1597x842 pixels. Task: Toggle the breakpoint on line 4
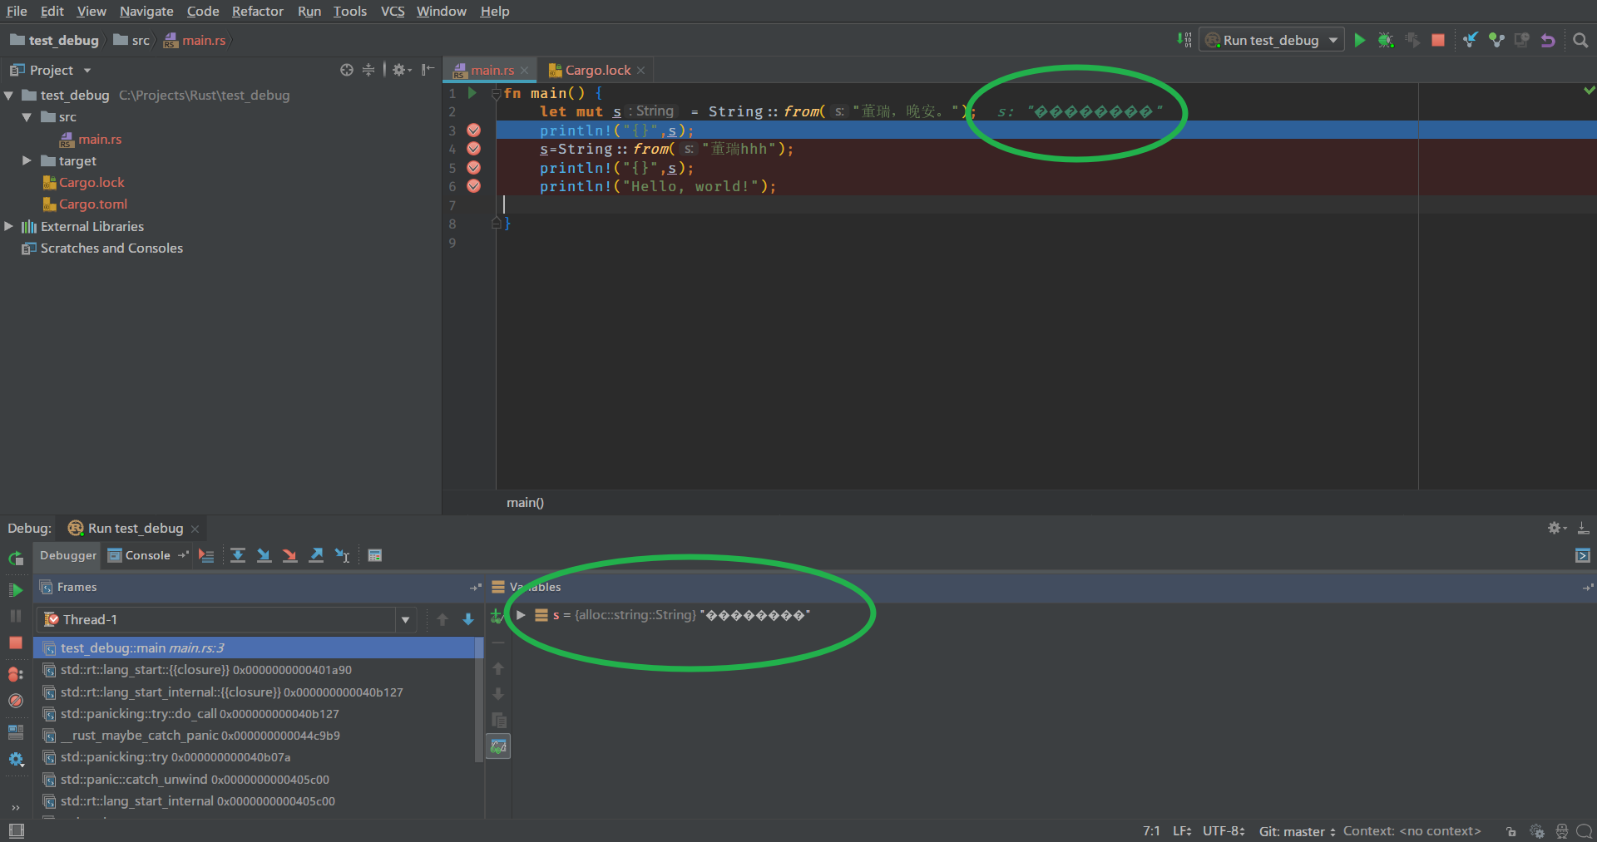click(473, 149)
